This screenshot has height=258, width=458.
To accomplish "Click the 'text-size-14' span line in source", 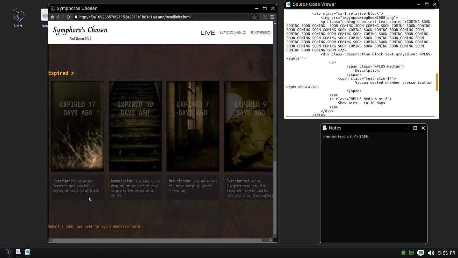I will point(367,79).
